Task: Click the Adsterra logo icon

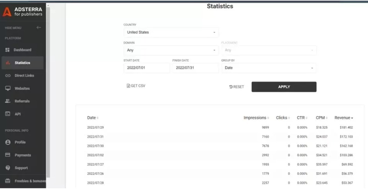Action: click(7, 12)
